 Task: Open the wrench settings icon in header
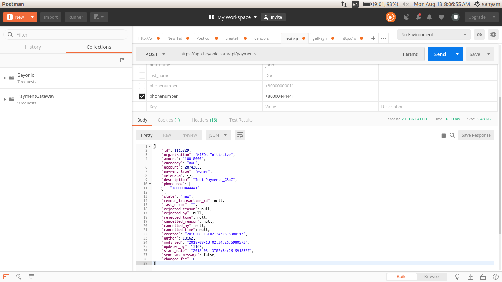[418, 17]
